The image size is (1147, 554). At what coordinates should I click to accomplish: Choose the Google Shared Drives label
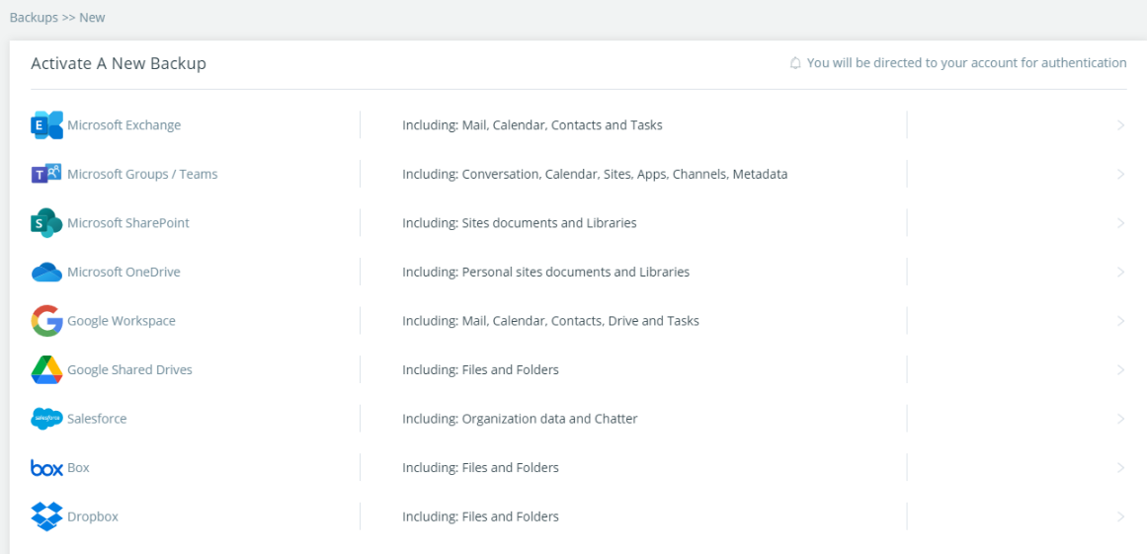(130, 369)
